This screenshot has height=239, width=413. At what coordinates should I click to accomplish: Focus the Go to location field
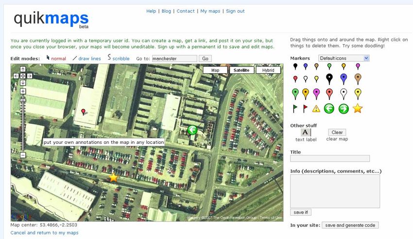coord(174,58)
